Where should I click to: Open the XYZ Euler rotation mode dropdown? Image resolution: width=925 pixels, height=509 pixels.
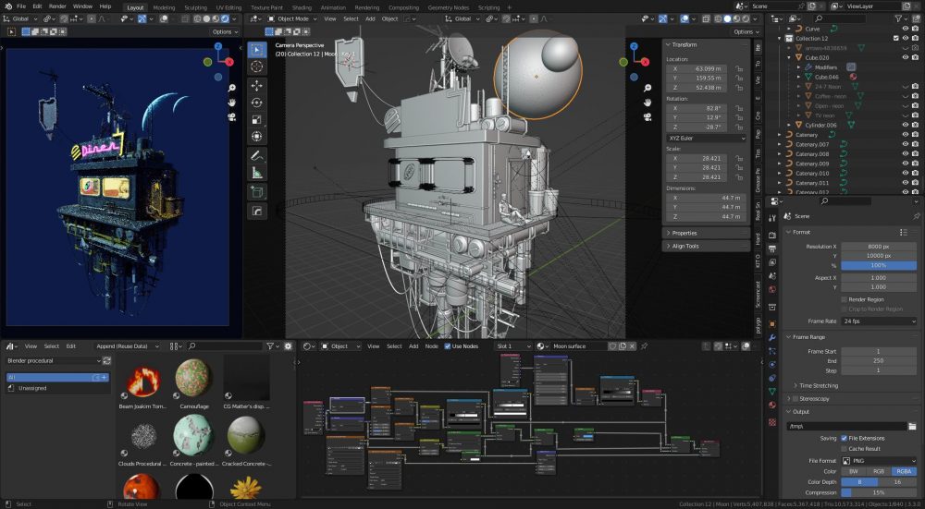tap(706, 138)
